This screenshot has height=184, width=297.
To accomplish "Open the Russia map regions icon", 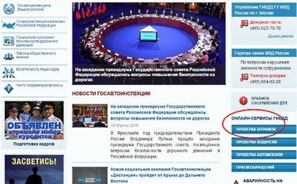I will click(9, 25).
